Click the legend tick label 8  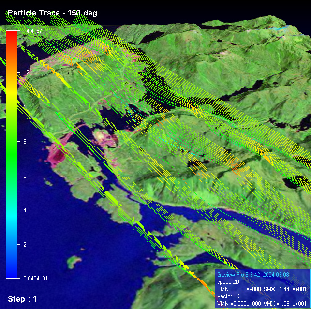point(25,141)
